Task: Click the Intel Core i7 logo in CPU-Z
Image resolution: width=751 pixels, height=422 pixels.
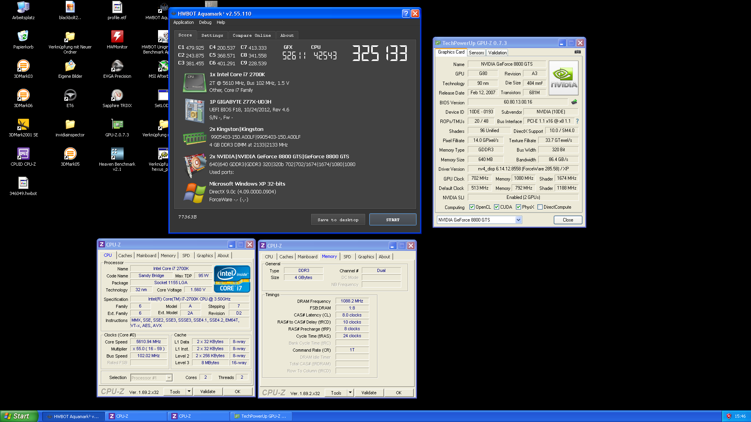Action: coord(232,279)
